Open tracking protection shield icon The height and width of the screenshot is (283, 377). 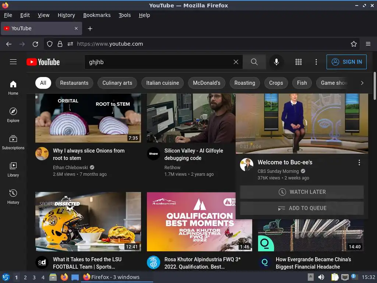[x=50, y=44]
